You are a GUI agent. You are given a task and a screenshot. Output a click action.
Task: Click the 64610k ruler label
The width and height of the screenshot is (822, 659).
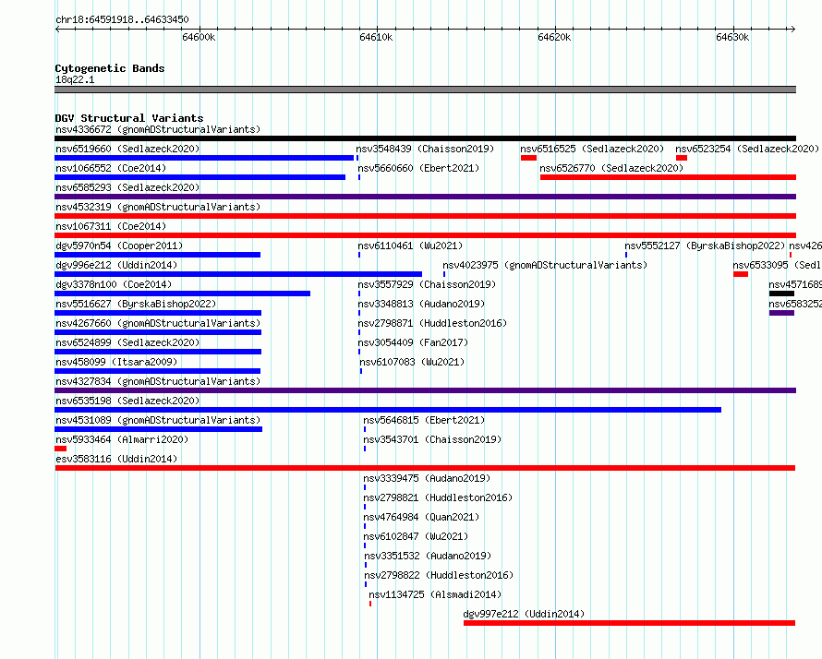(376, 37)
